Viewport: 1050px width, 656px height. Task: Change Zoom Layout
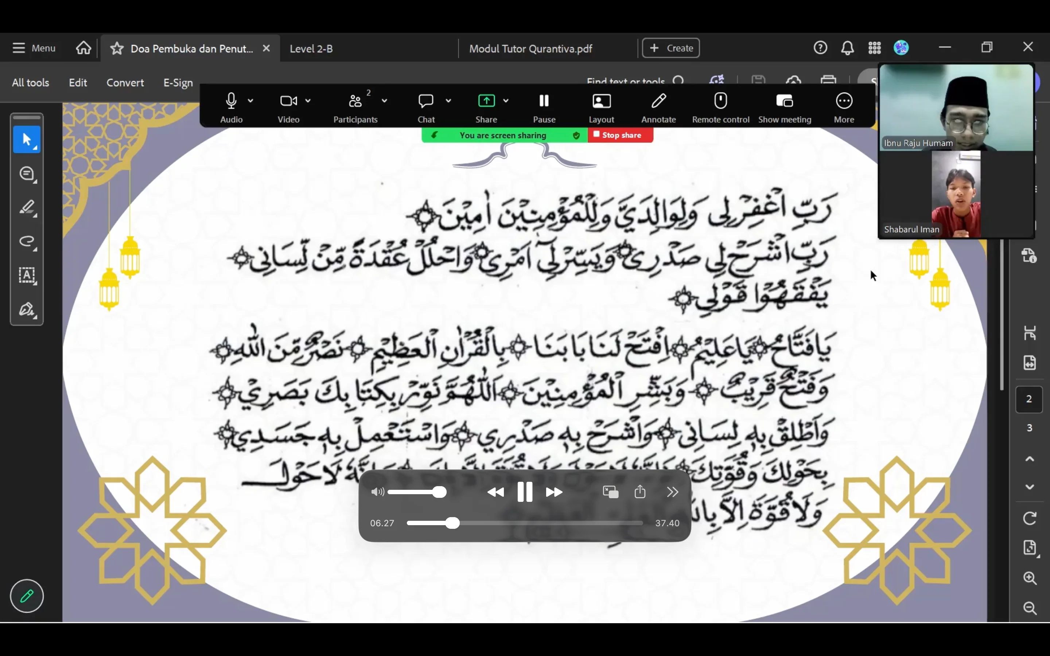tap(601, 108)
